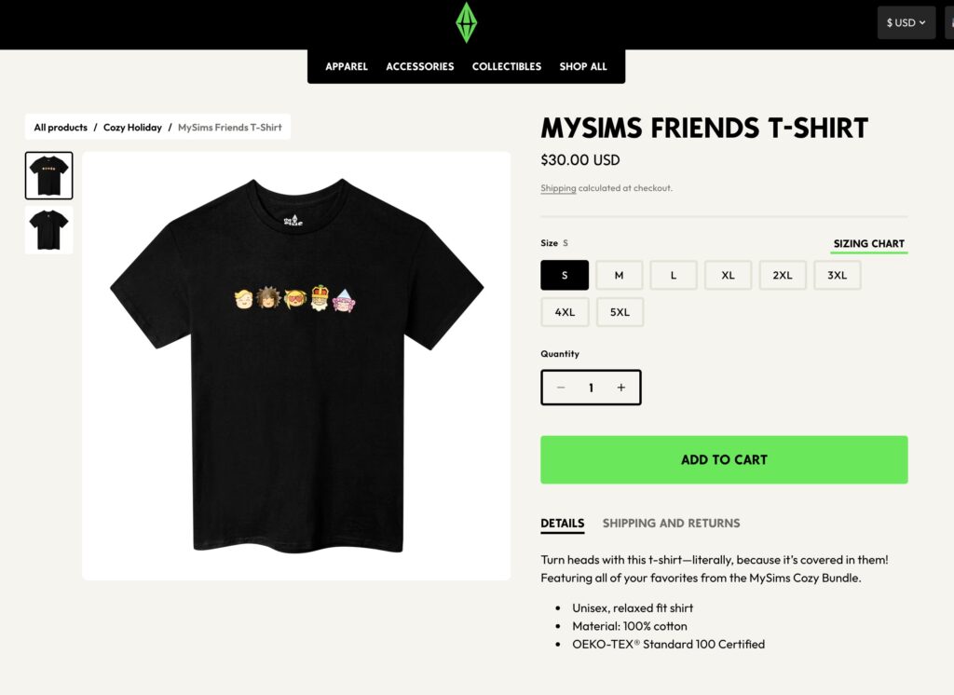Open the Sizing Chart link
Image resolution: width=954 pixels, height=695 pixels.
[x=868, y=244]
